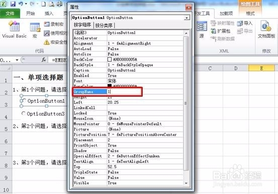Screen dimensions: 278x194
Task: Select the PicturePosition property row
Action: point(128,134)
